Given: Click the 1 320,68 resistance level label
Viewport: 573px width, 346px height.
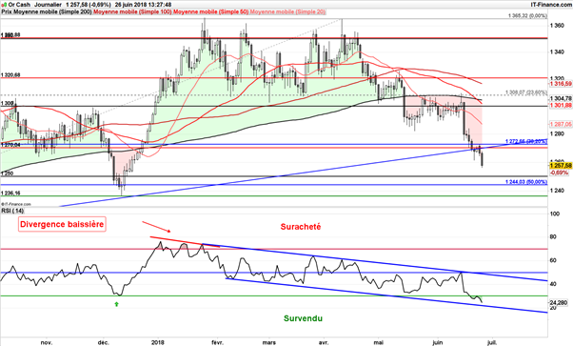Looking at the screenshot, I should (x=10, y=75).
